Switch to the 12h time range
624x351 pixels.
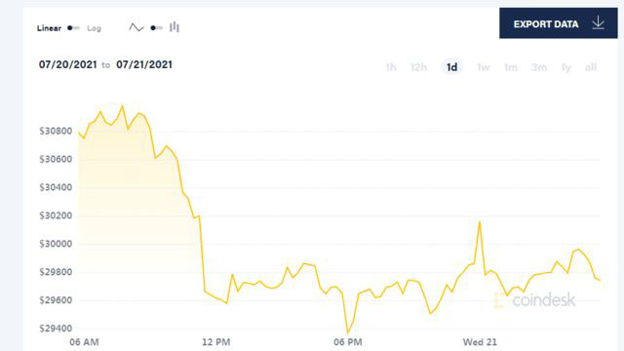[418, 67]
